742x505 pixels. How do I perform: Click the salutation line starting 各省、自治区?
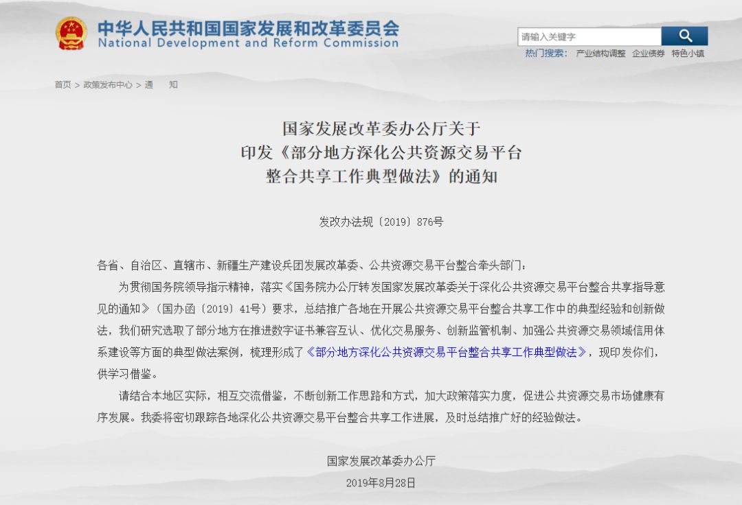click(x=311, y=266)
